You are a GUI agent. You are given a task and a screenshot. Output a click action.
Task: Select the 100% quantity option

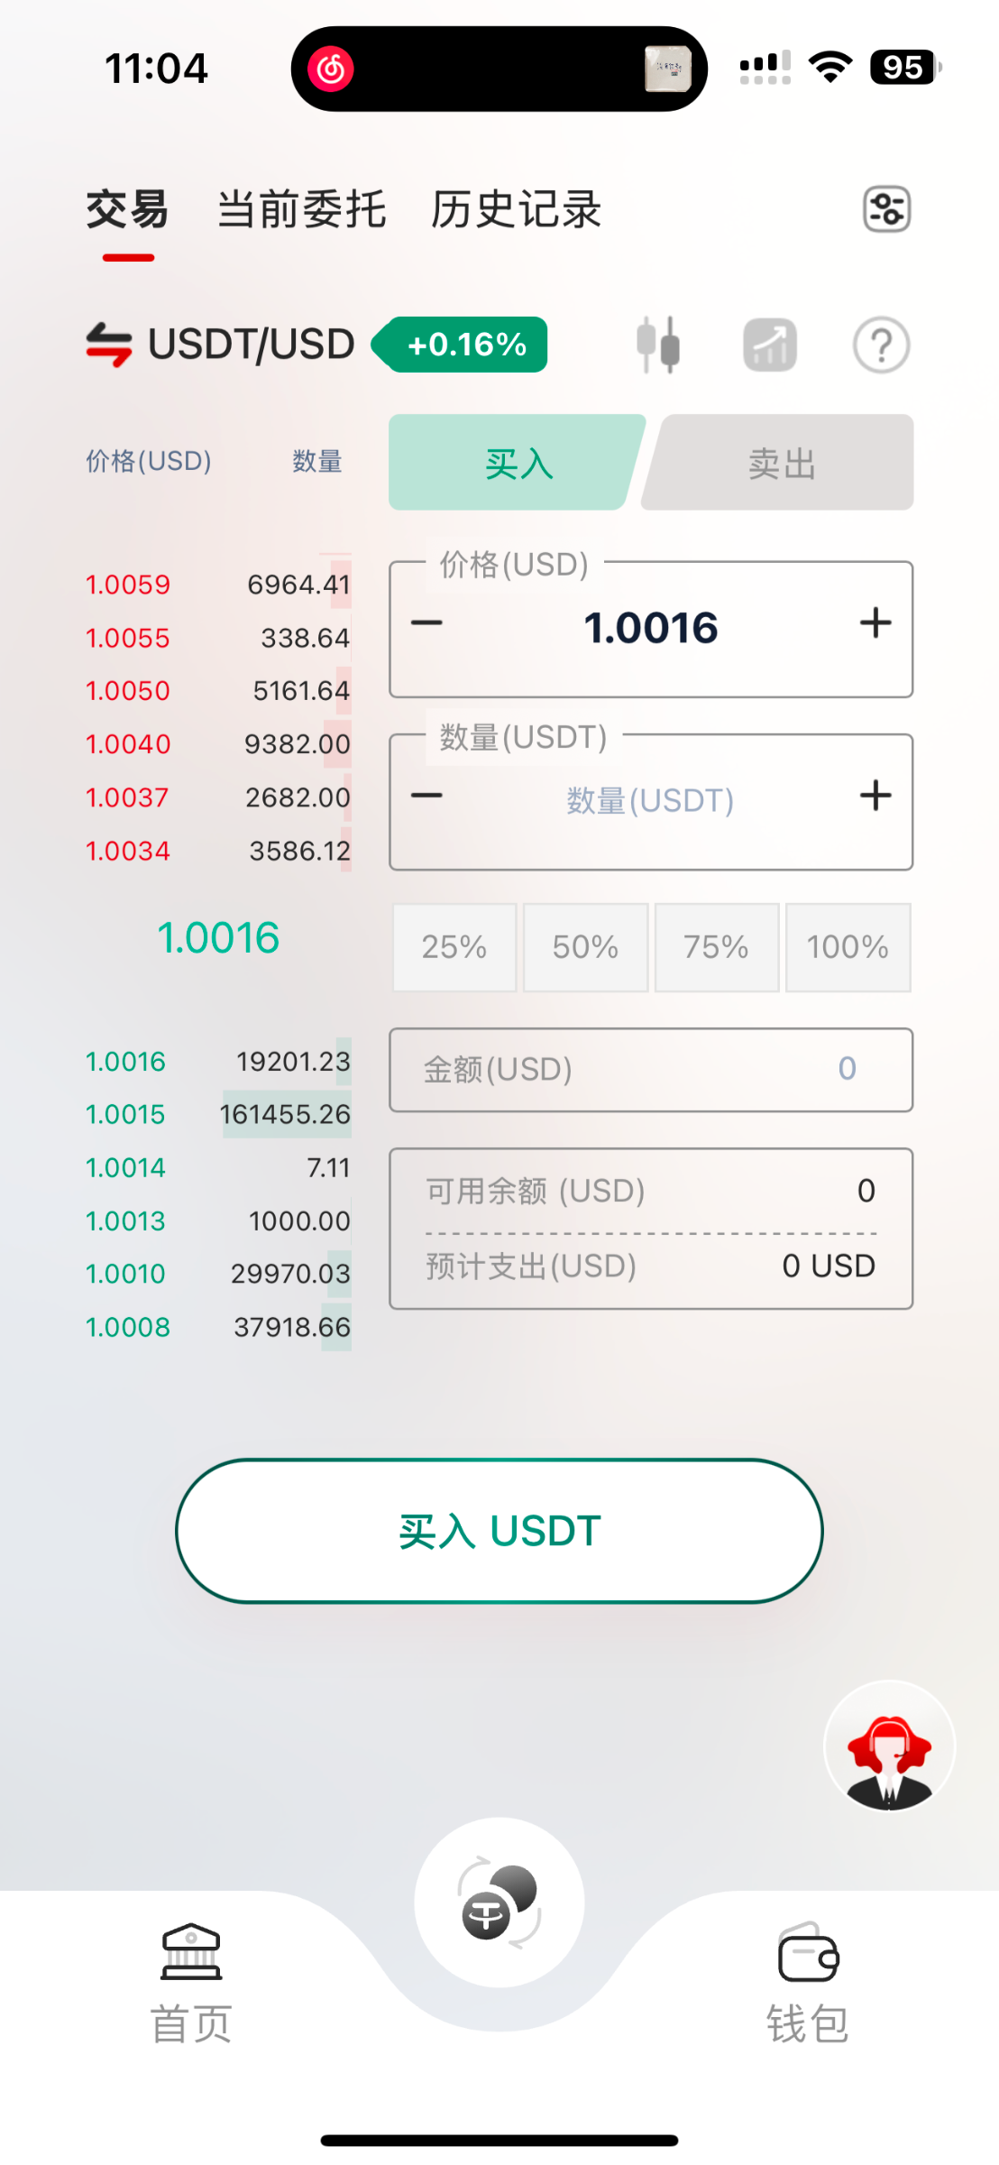[848, 947]
